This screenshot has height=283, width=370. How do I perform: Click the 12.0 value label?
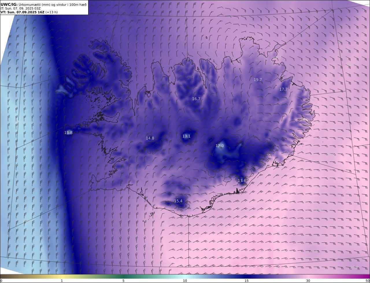(x=220, y=146)
